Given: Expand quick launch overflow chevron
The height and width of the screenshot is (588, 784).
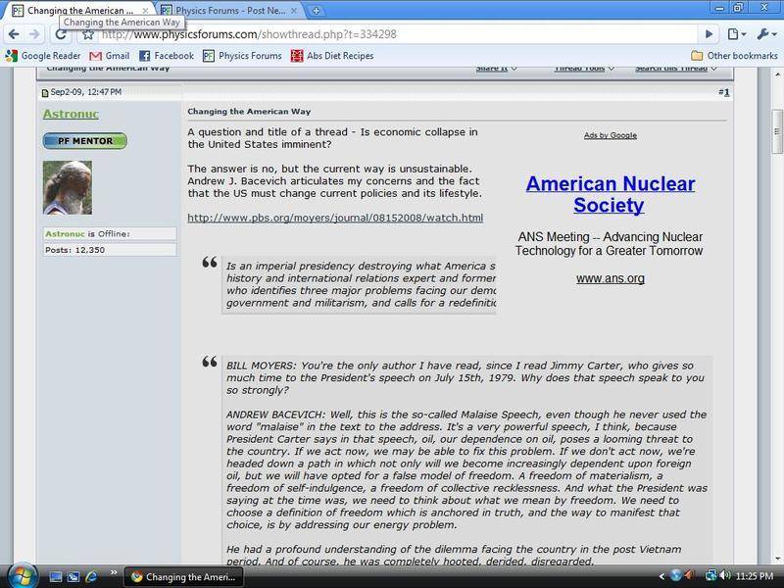Looking at the screenshot, I should 114,572.
